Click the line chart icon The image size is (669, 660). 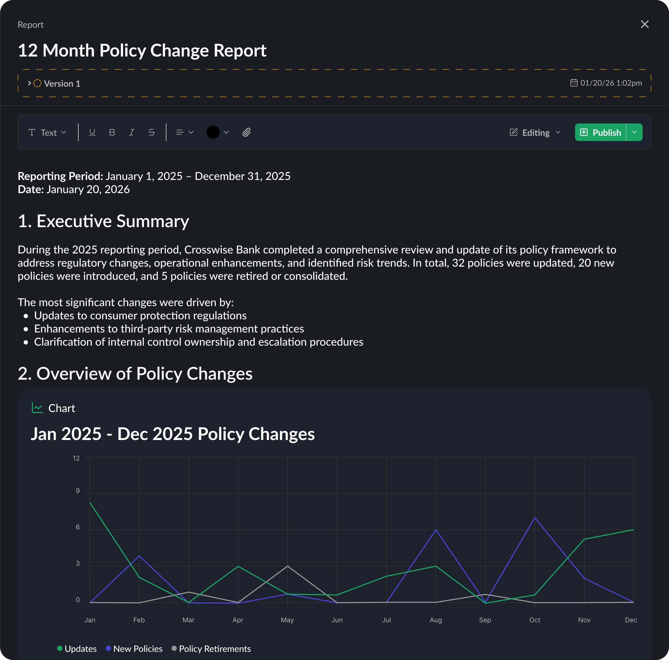pyautogui.click(x=37, y=408)
